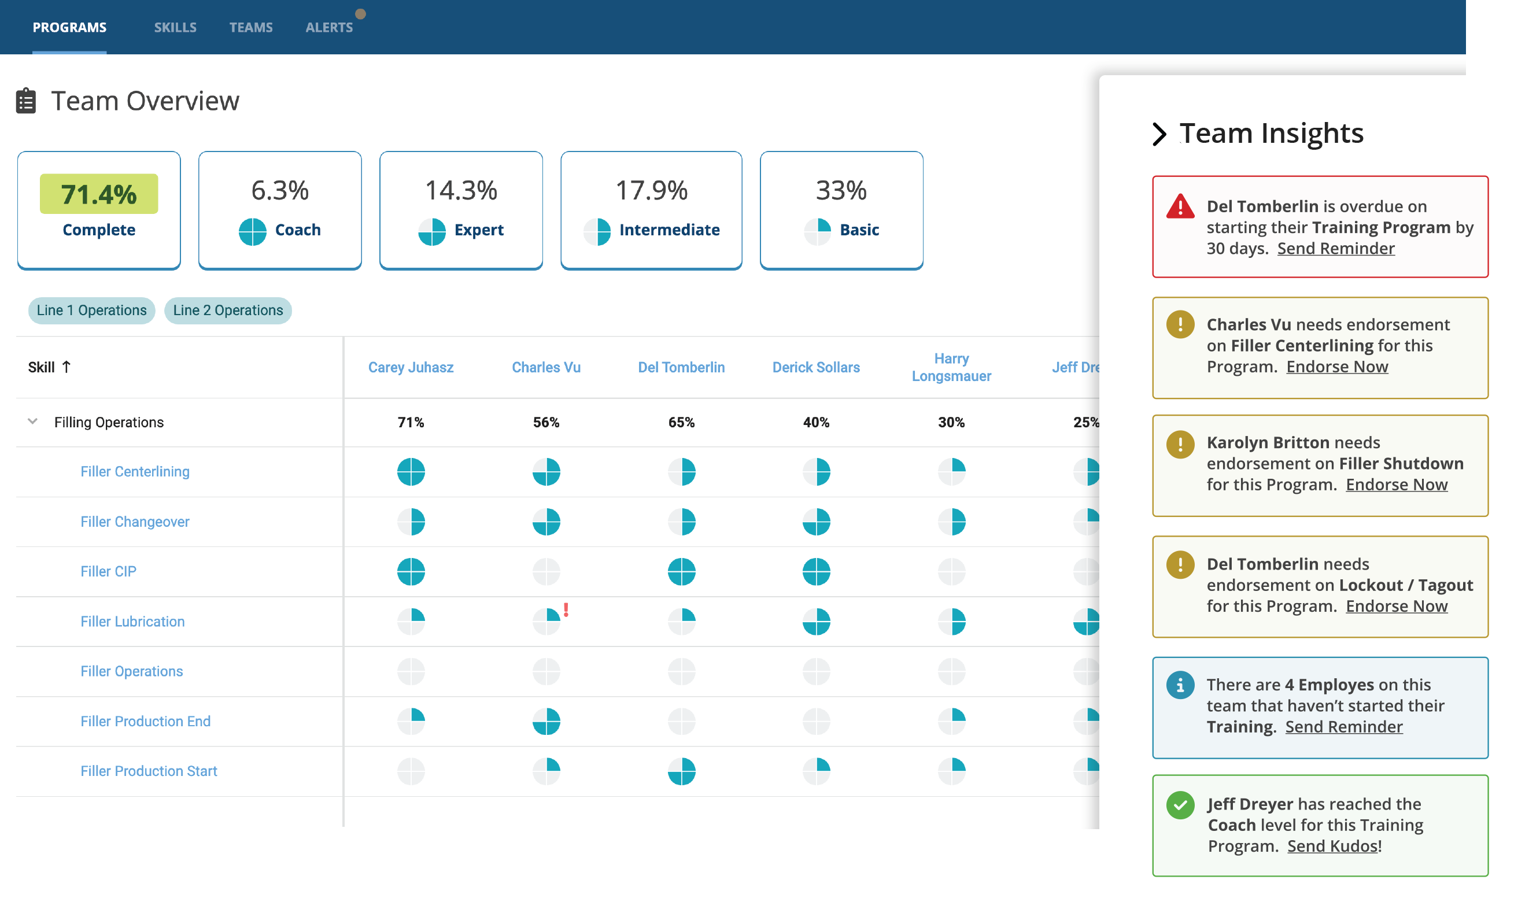Click the yellow alert icon for Karolyn Britton

tap(1180, 444)
